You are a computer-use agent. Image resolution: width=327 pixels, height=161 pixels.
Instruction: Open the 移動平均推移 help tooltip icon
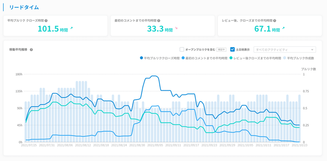tap(31, 50)
